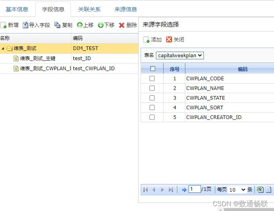Open the 来源信息 tab
The image size is (274, 211).
click(x=126, y=9)
